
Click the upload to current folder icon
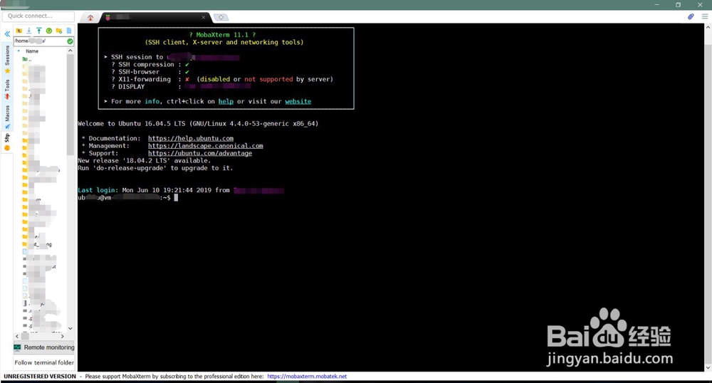click(39, 31)
